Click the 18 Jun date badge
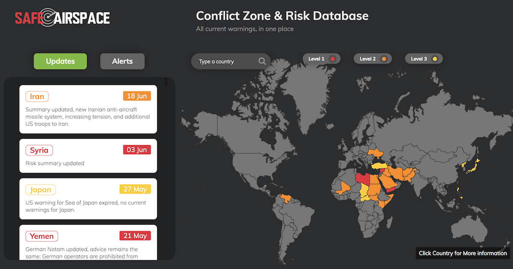Screen dimensions: 513x269 coord(137,96)
